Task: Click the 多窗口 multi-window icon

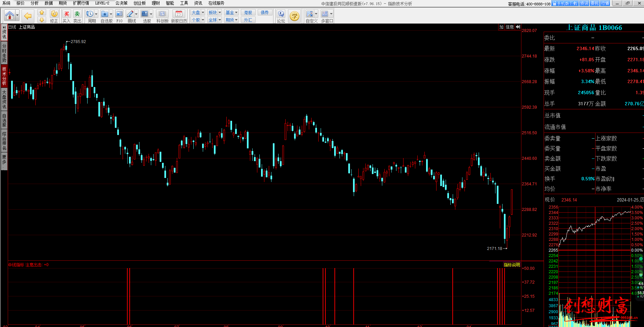Action: pyautogui.click(x=325, y=14)
